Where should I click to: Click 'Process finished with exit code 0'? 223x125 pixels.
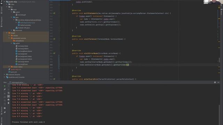point(28,122)
